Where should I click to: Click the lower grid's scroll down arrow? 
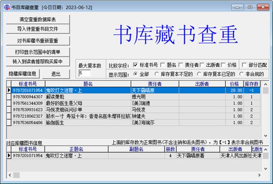pyautogui.click(x=265, y=168)
